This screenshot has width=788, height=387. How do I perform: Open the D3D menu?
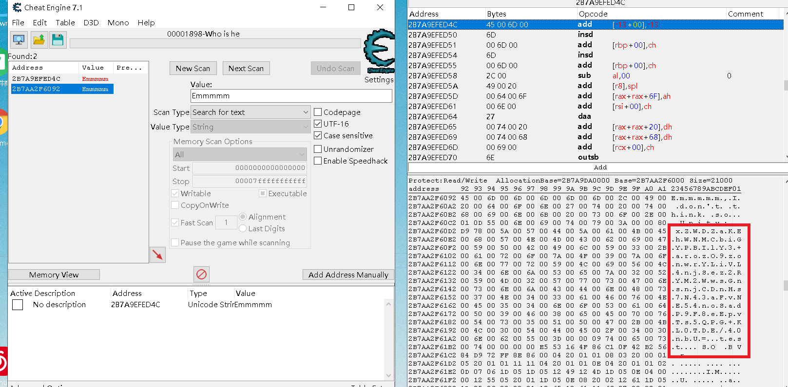(x=91, y=22)
